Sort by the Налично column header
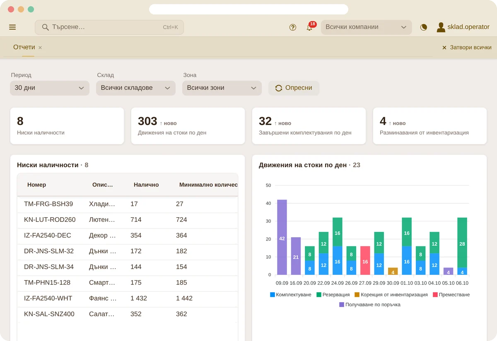 click(146, 185)
